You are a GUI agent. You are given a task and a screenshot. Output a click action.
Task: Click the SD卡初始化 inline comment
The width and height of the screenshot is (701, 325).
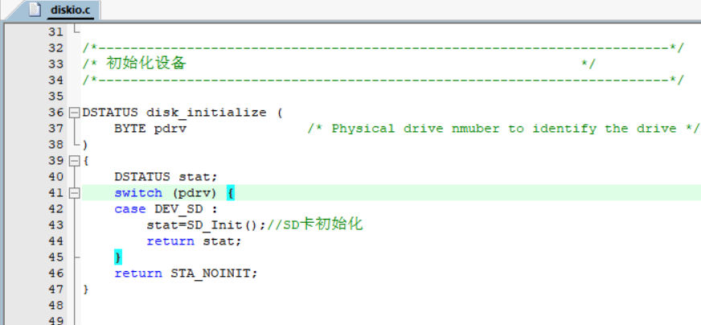click(322, 224)
